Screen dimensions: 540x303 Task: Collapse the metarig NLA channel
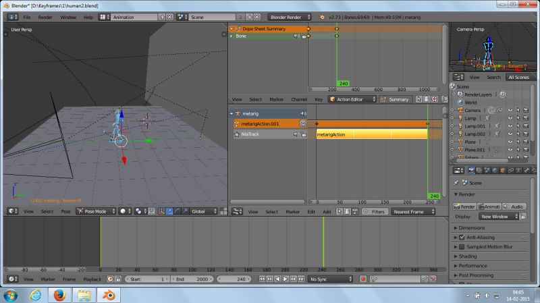[232, 113]
